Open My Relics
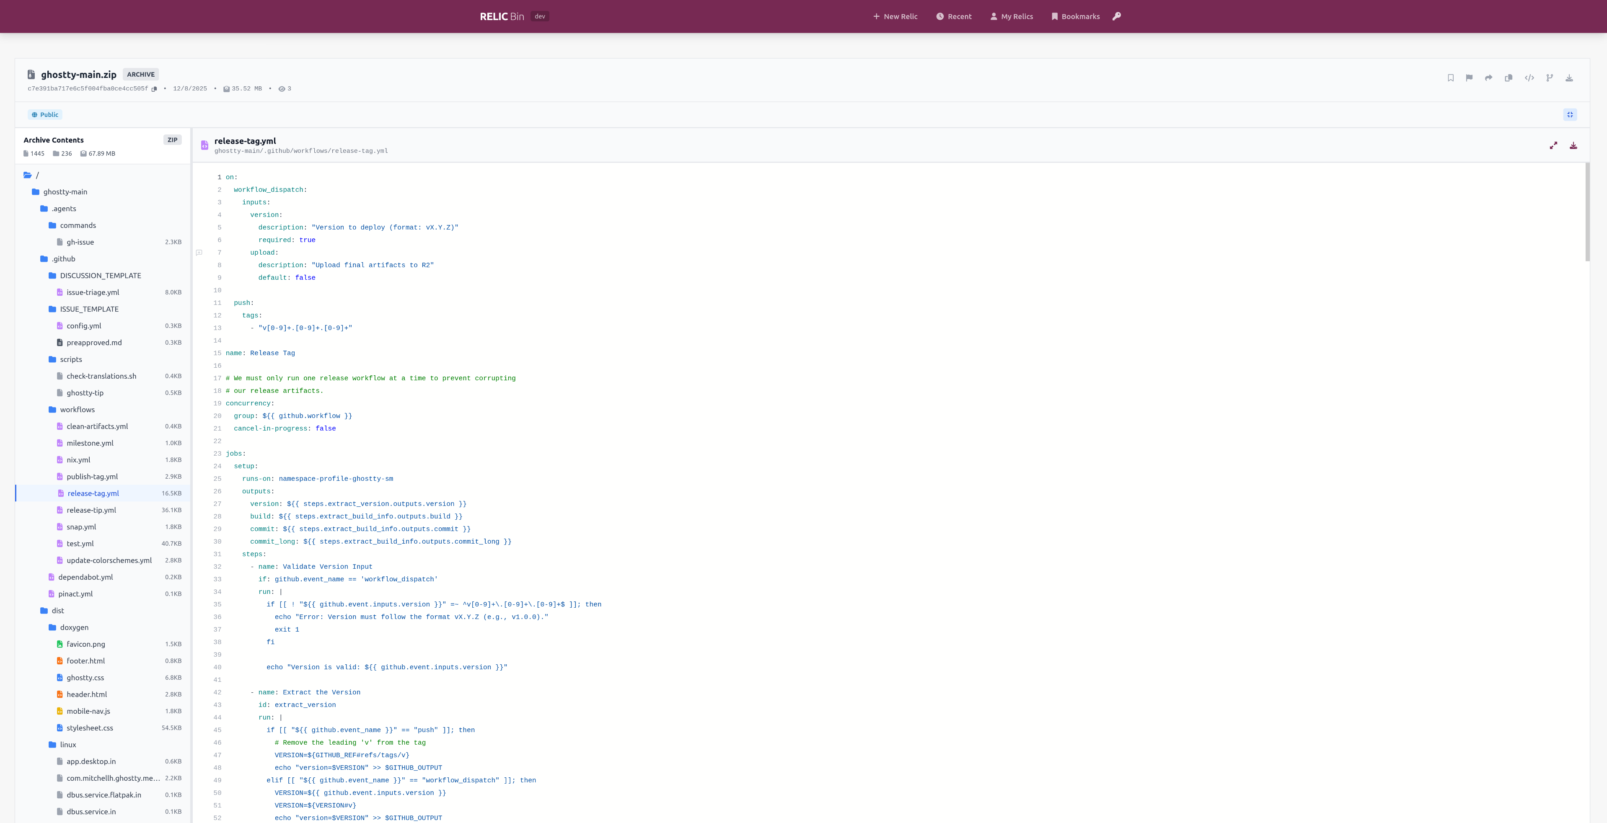 click(1011, 17)
